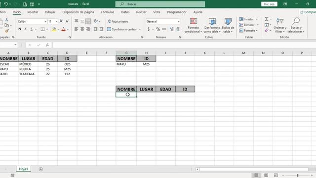
Task: Open Buscar y seleccionar menu
Action: [x=296, y=25]
